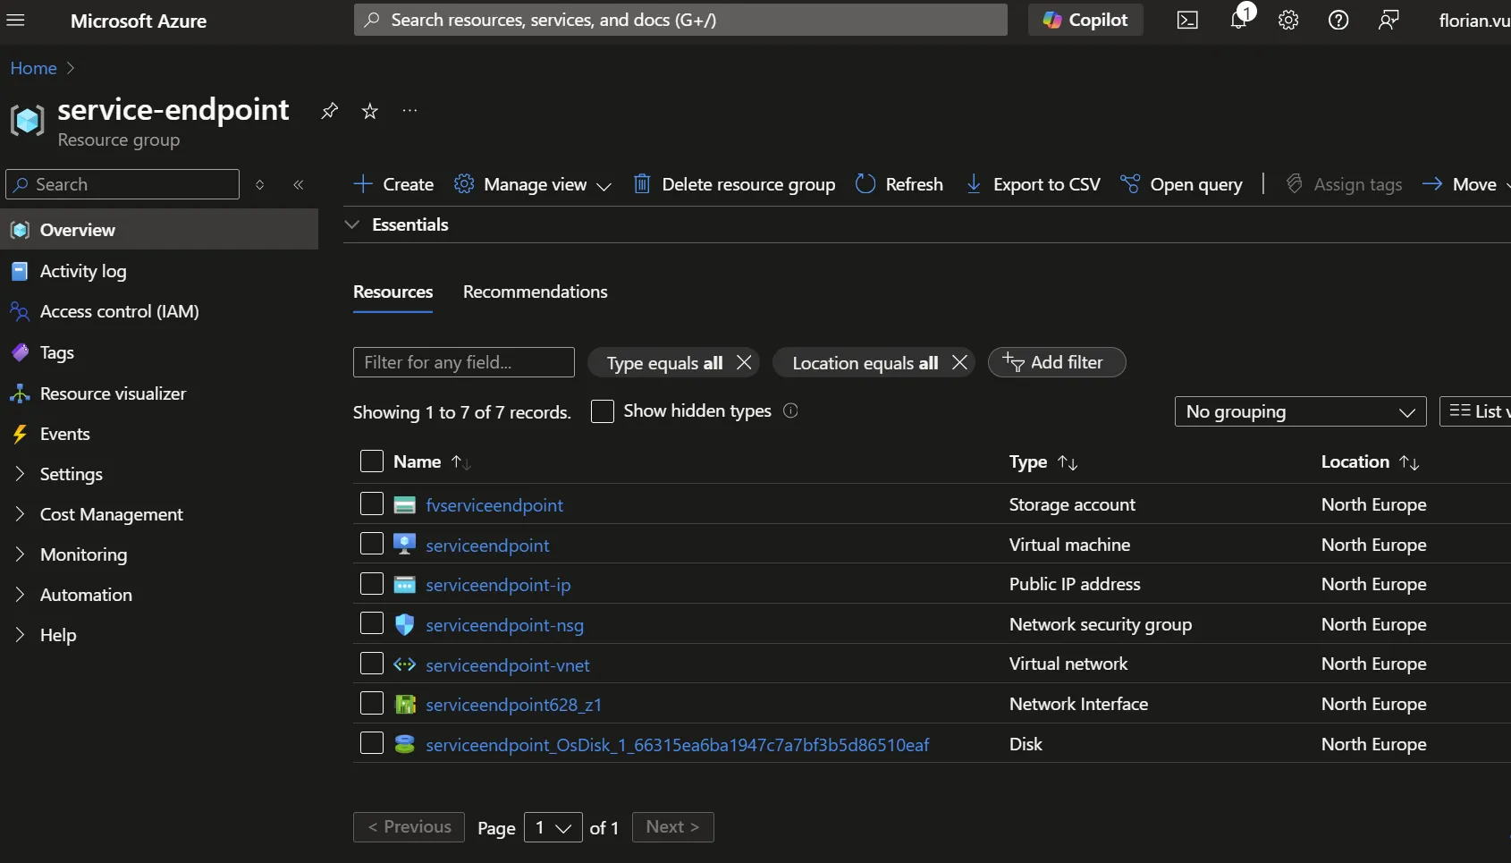Check the serviceendpoint628_z1 row checkbox

371,703
